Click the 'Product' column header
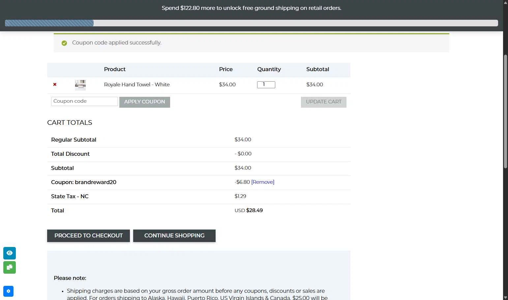The height and width of the screenshot is (300, 508). pos(115,69)
